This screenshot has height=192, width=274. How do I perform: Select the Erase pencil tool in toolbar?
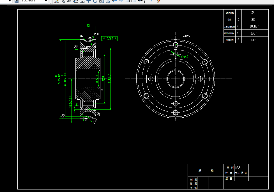[56, 1]
